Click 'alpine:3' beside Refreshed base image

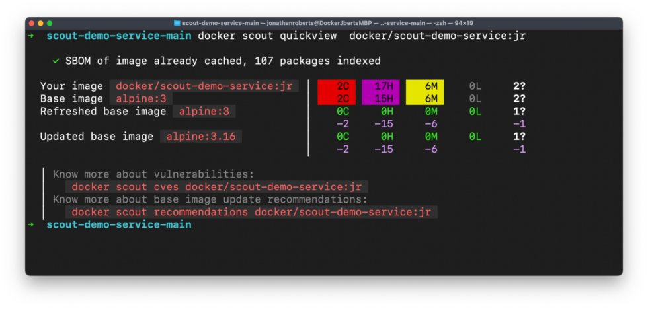coord(204,112)
